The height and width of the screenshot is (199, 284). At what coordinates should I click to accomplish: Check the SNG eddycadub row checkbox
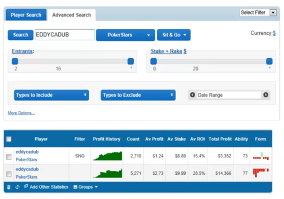tap(9, 157)
